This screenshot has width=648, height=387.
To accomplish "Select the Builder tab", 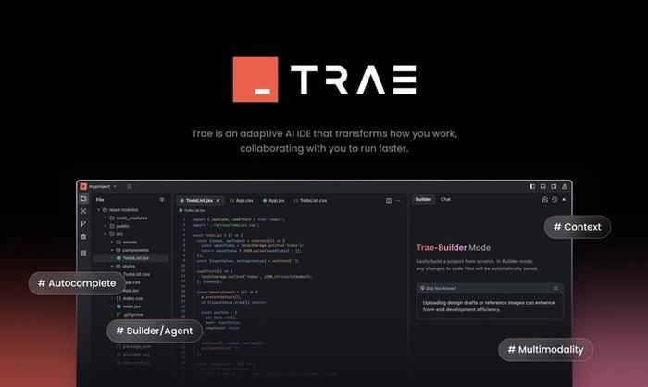I will pos(422,199).
